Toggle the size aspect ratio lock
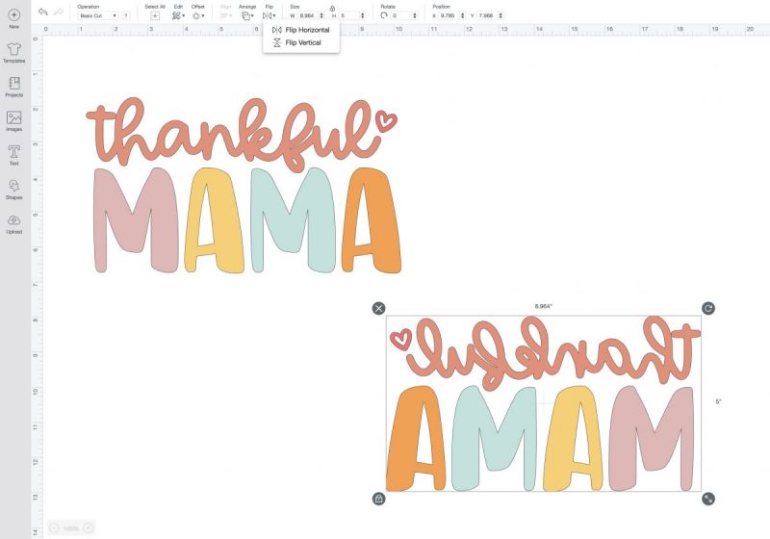 point(332,9)
